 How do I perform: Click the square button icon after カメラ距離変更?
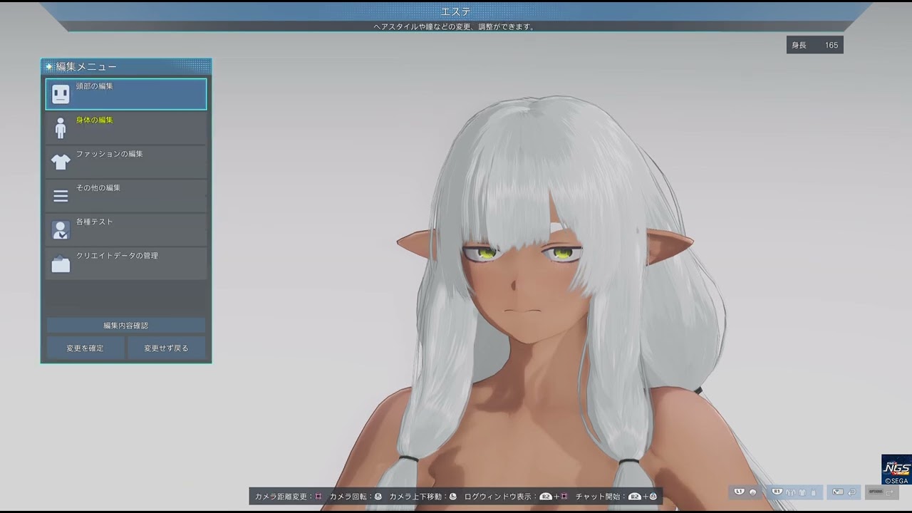(318, 497)
